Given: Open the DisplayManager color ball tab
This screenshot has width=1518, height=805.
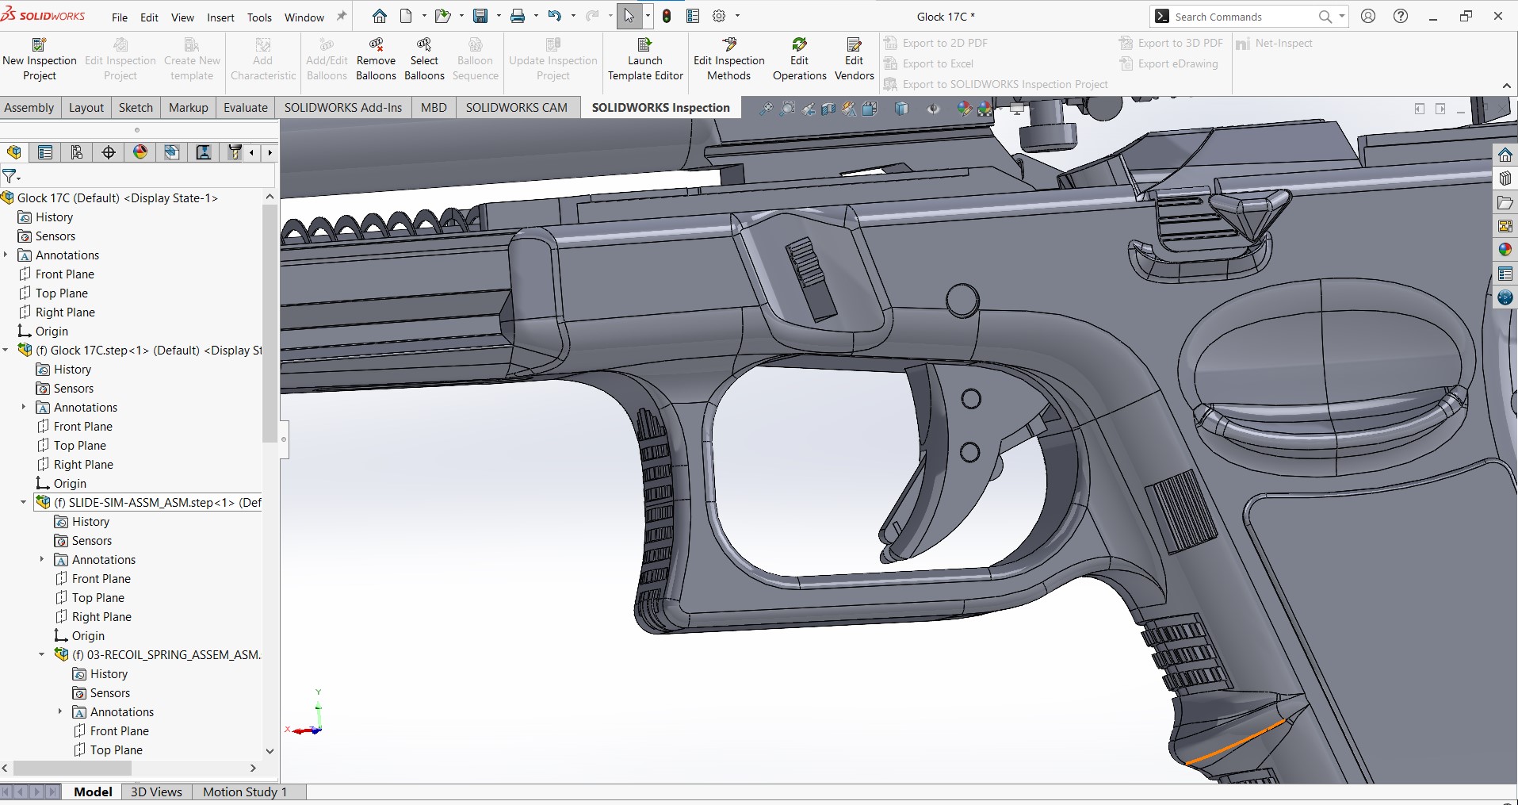Looking at the screenshot, I should tap(140, 152).
